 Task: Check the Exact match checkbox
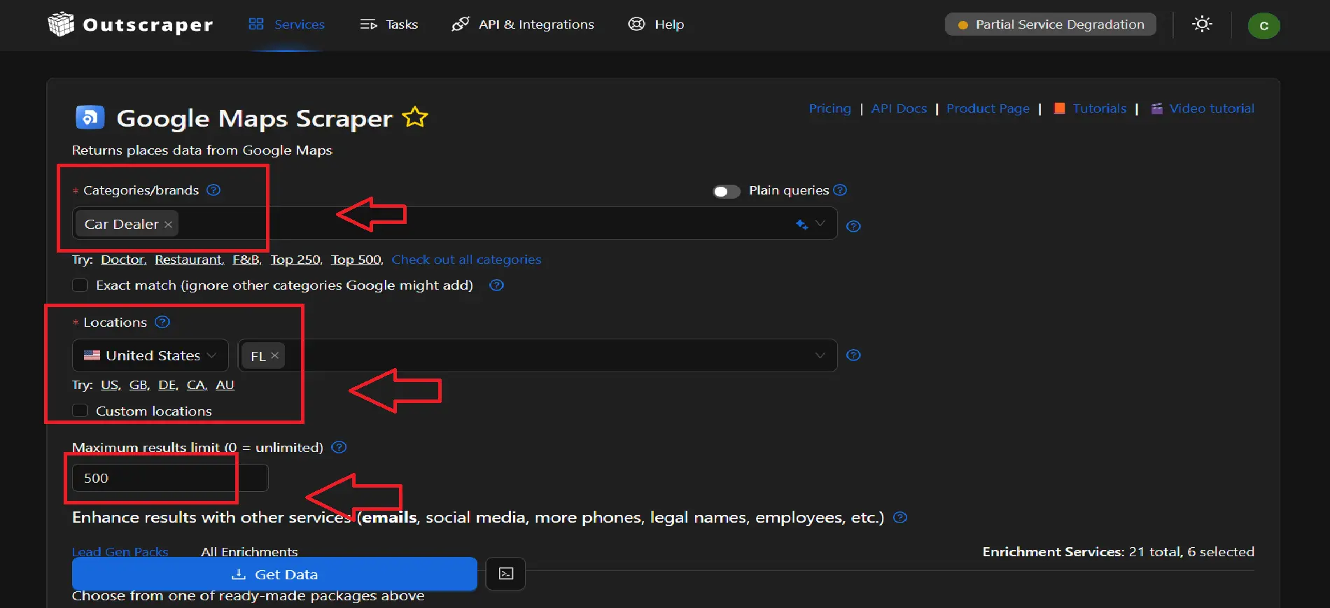pyautogui.click(x=80, y=285)
